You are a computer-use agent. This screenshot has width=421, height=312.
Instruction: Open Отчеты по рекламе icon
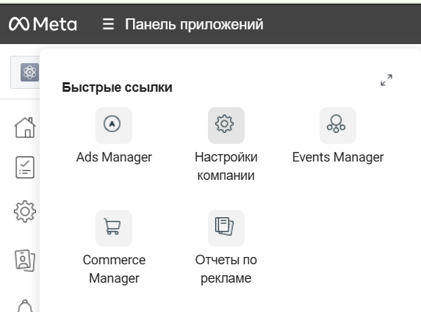click(x=226, y=228)
